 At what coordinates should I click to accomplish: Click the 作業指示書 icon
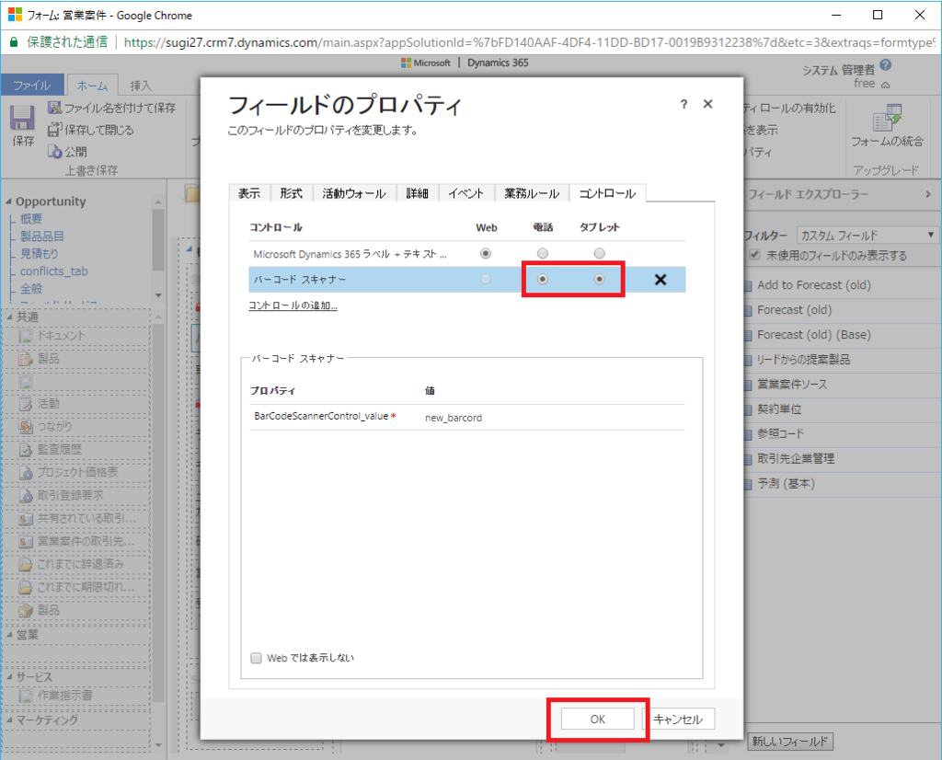coord(26,695)
